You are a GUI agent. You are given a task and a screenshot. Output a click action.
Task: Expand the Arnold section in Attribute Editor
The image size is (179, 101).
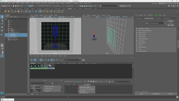pos(156,45)
